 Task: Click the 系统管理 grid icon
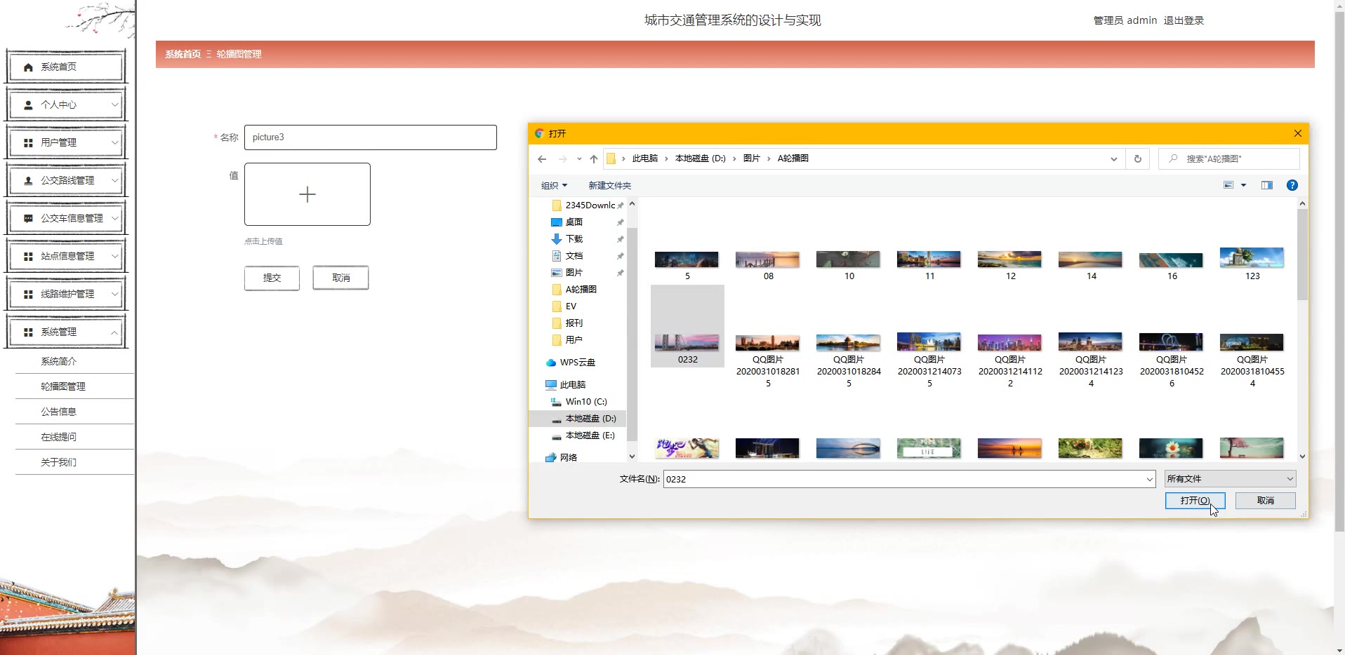(x=28, y=332)
